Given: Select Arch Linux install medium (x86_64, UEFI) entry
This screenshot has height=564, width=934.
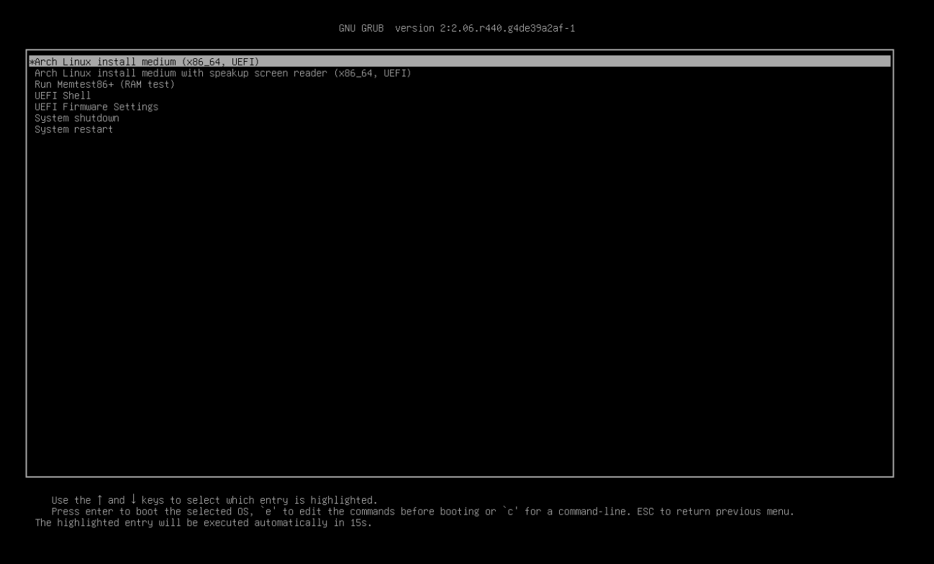Looking at the screenshot, I should click(460, 62).
